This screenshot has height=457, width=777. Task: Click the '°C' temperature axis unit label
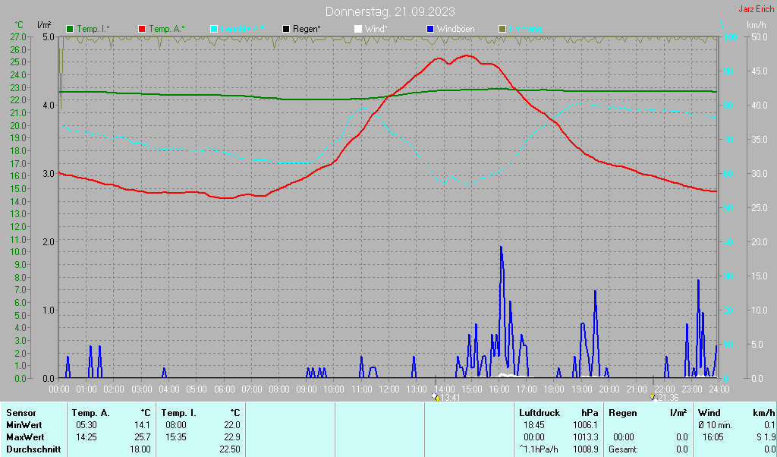pos(19,25)
